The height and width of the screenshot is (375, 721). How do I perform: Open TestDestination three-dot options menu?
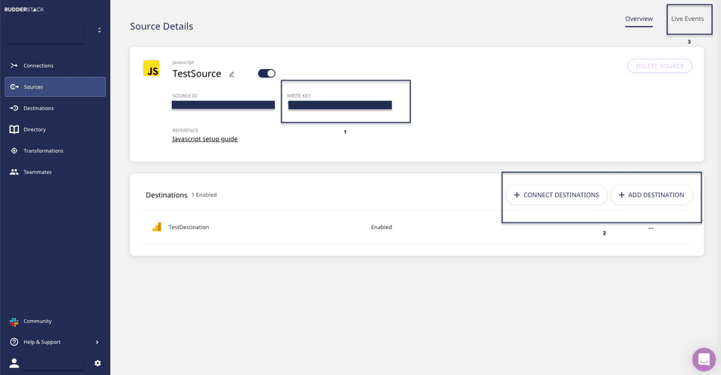coord(650,228)
